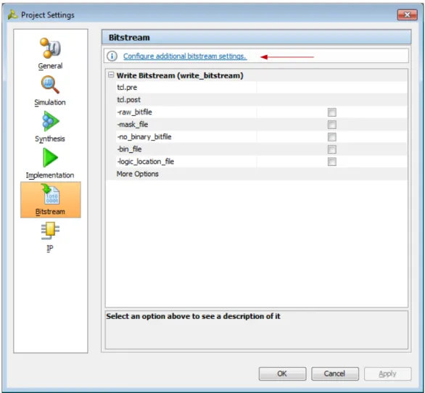Viewport: 425px width, 393px height.
Task: Click the info icon beside bitstream settings link
Action: [x=112, y=56]
